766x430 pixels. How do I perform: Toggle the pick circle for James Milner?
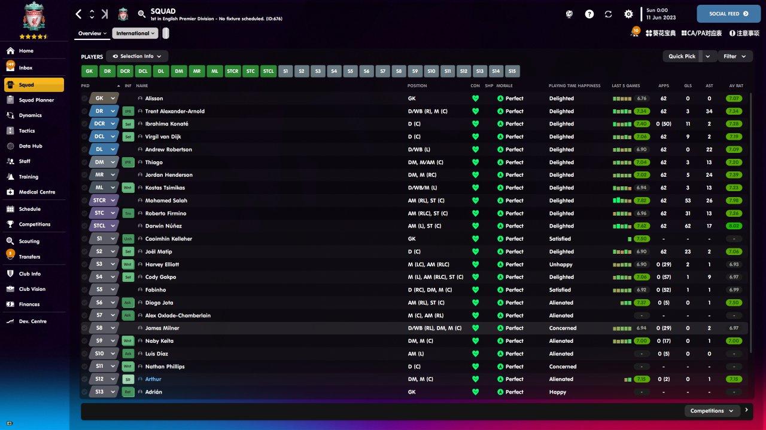click(x=84, y=328)
